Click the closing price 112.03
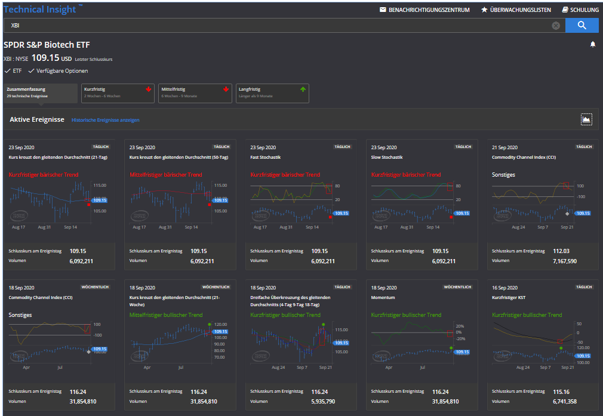This screenshot has width=603, height=416. 561,251
